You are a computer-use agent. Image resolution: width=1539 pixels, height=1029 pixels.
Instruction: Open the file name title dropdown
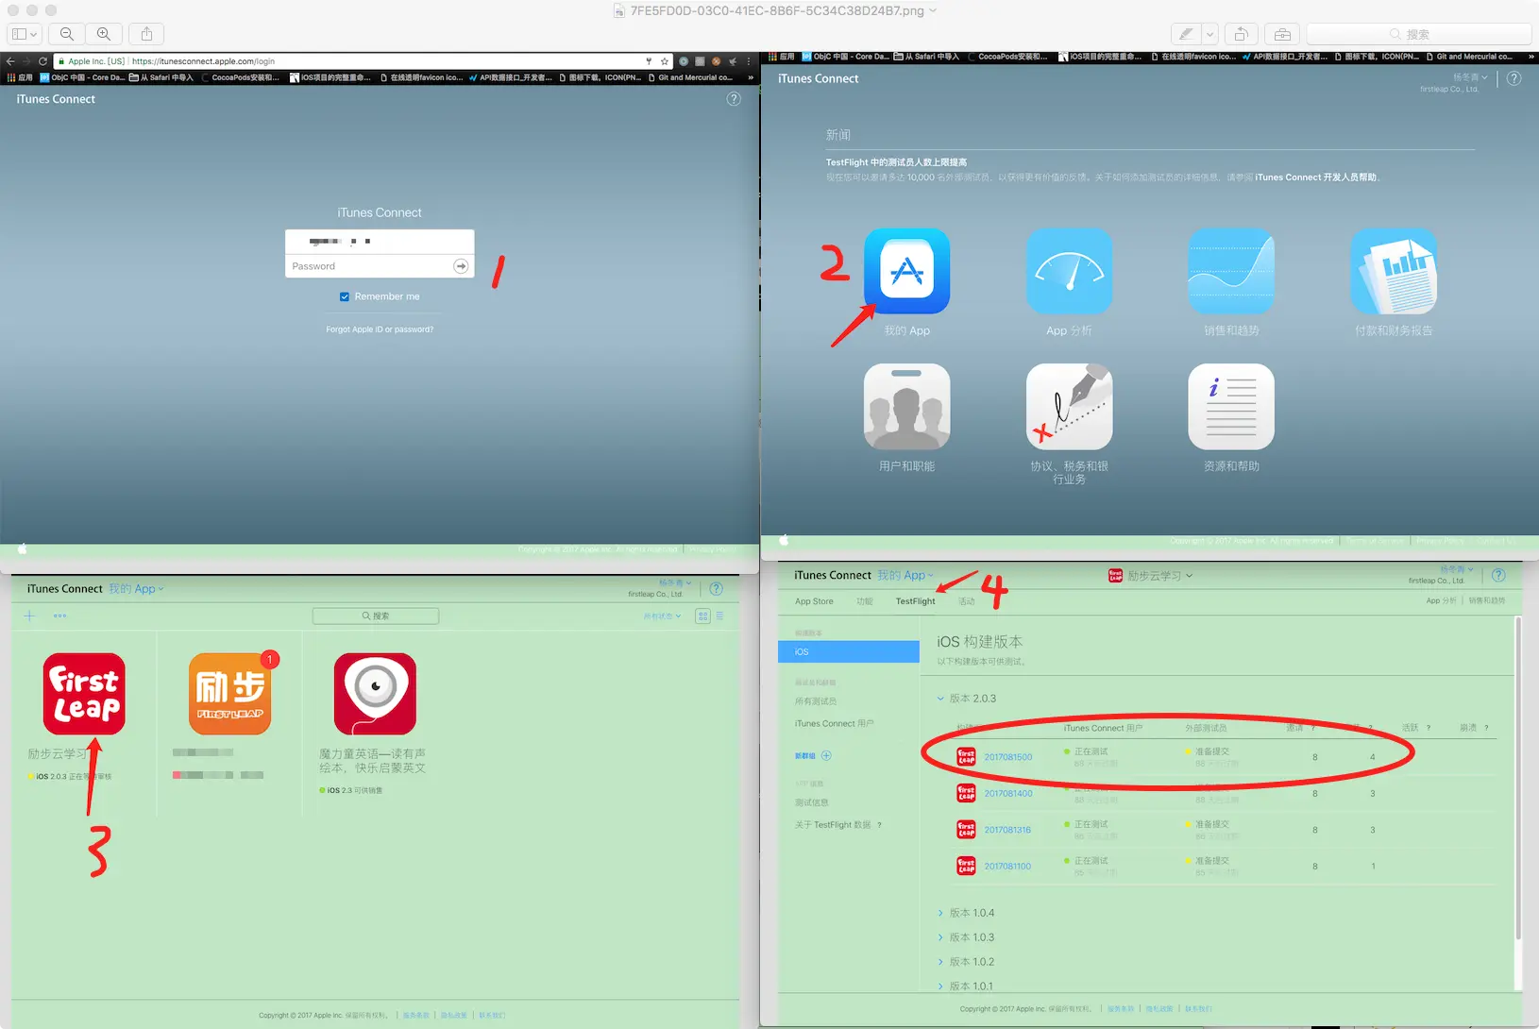point(933,10)
